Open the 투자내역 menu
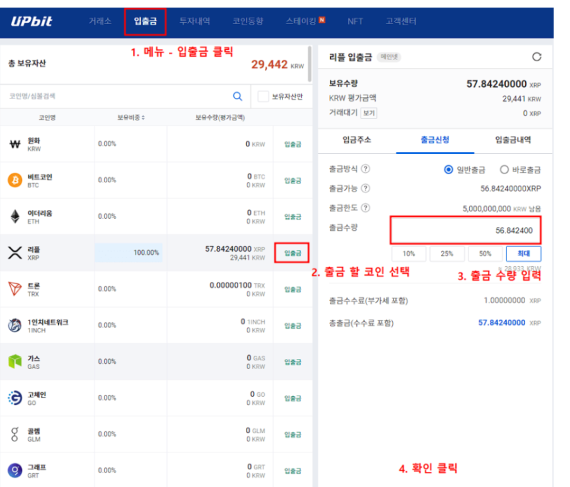 195,21
